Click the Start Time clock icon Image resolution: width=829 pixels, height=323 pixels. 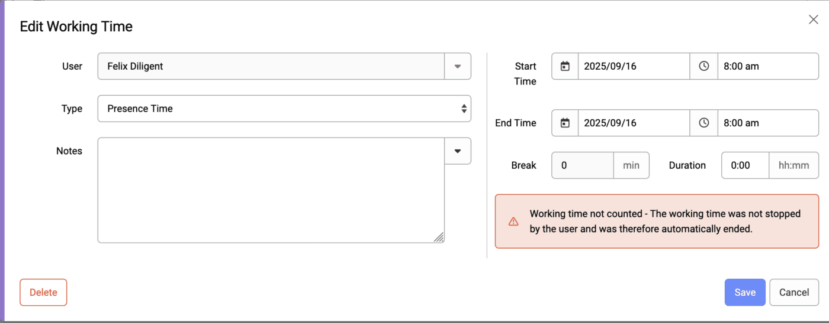click(703, 66)
